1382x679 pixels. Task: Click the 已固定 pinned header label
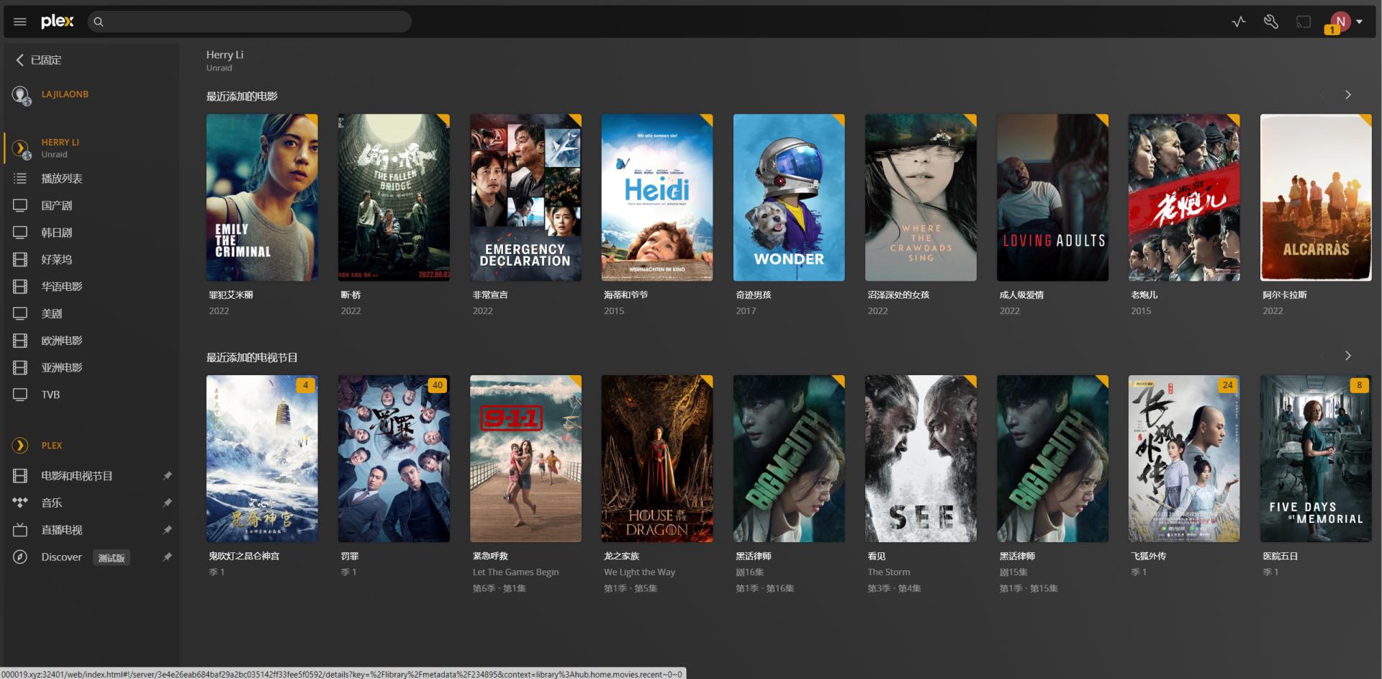pos(46,60)
